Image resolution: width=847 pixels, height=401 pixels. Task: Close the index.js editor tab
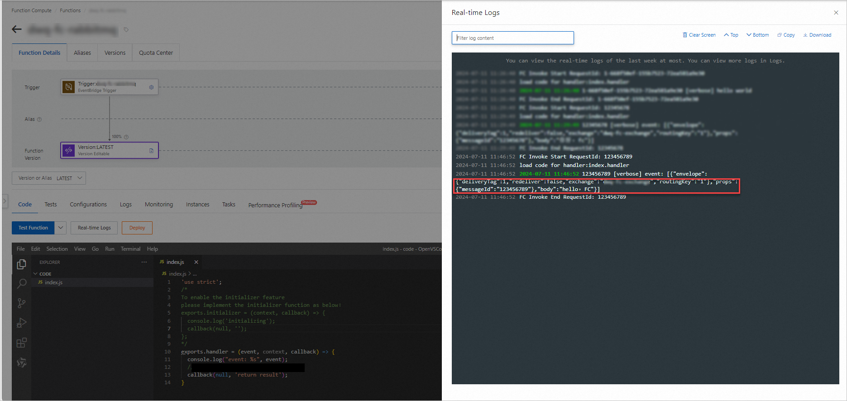(196, 262)
